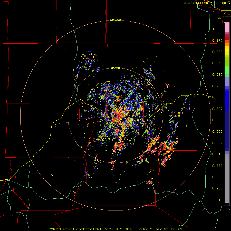Viewport: 231px width, 231px height.
Task: Click the black radar site dot at center
Action: point(115,115)
